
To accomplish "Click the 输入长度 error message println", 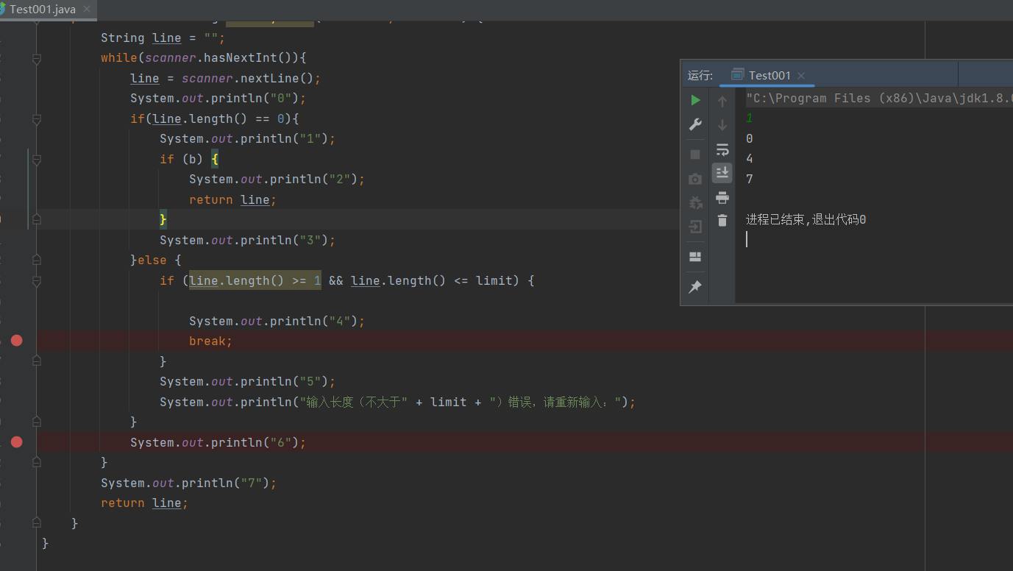I will pos(397,402).
